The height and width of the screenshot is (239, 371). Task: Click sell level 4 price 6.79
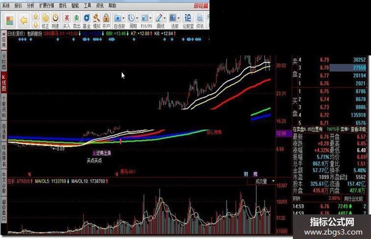pos(324,60)
